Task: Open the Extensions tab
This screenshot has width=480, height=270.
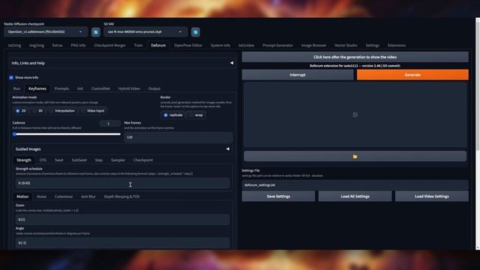Action: click(x=397, y=45)
